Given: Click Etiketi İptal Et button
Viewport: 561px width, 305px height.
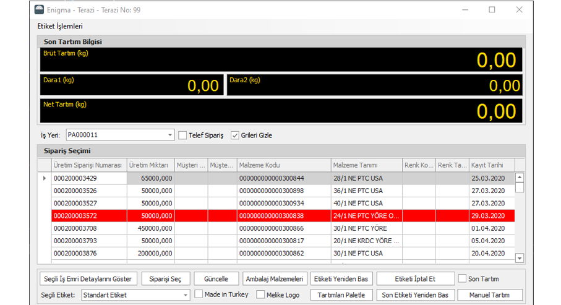Looking at the screenshot, I should click(x=415, y=279).
